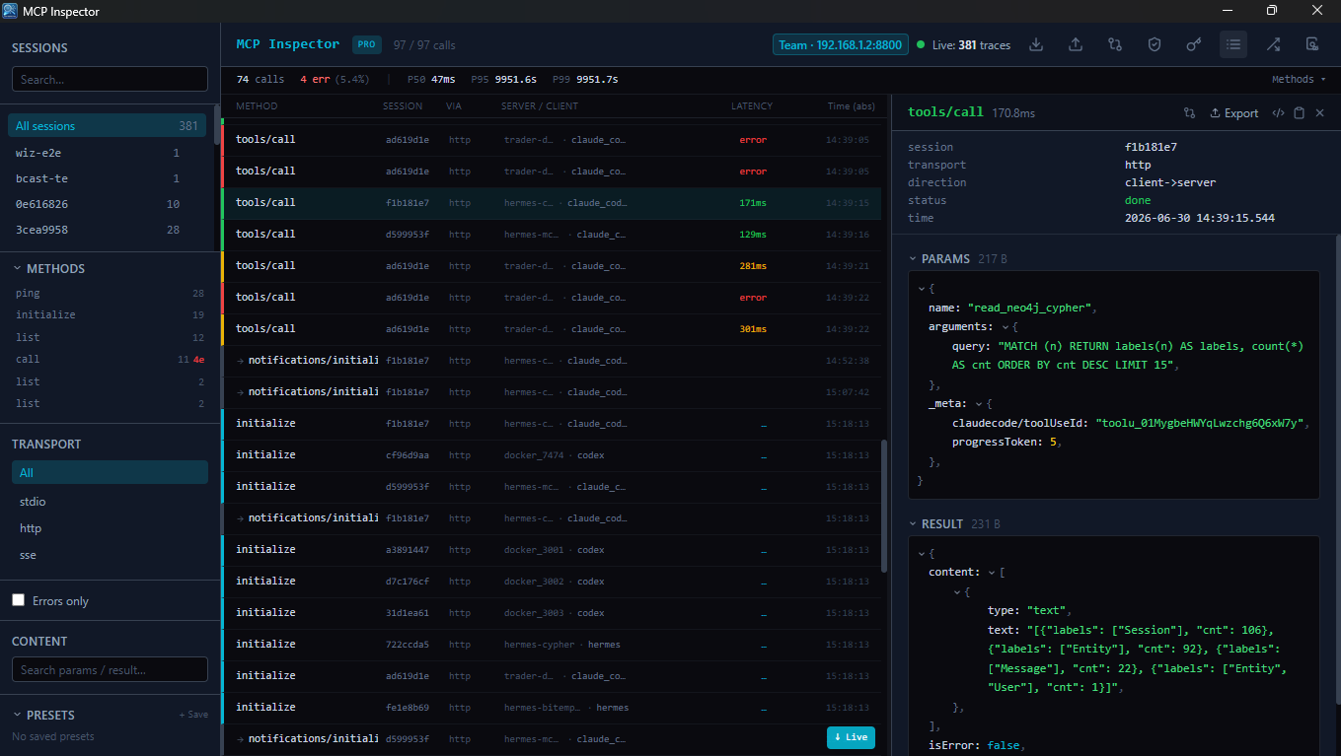The width and height of the screenshot is (1341, 756).
Task: Select tools/call row with 301ms latency
Action: coord(553,329)
